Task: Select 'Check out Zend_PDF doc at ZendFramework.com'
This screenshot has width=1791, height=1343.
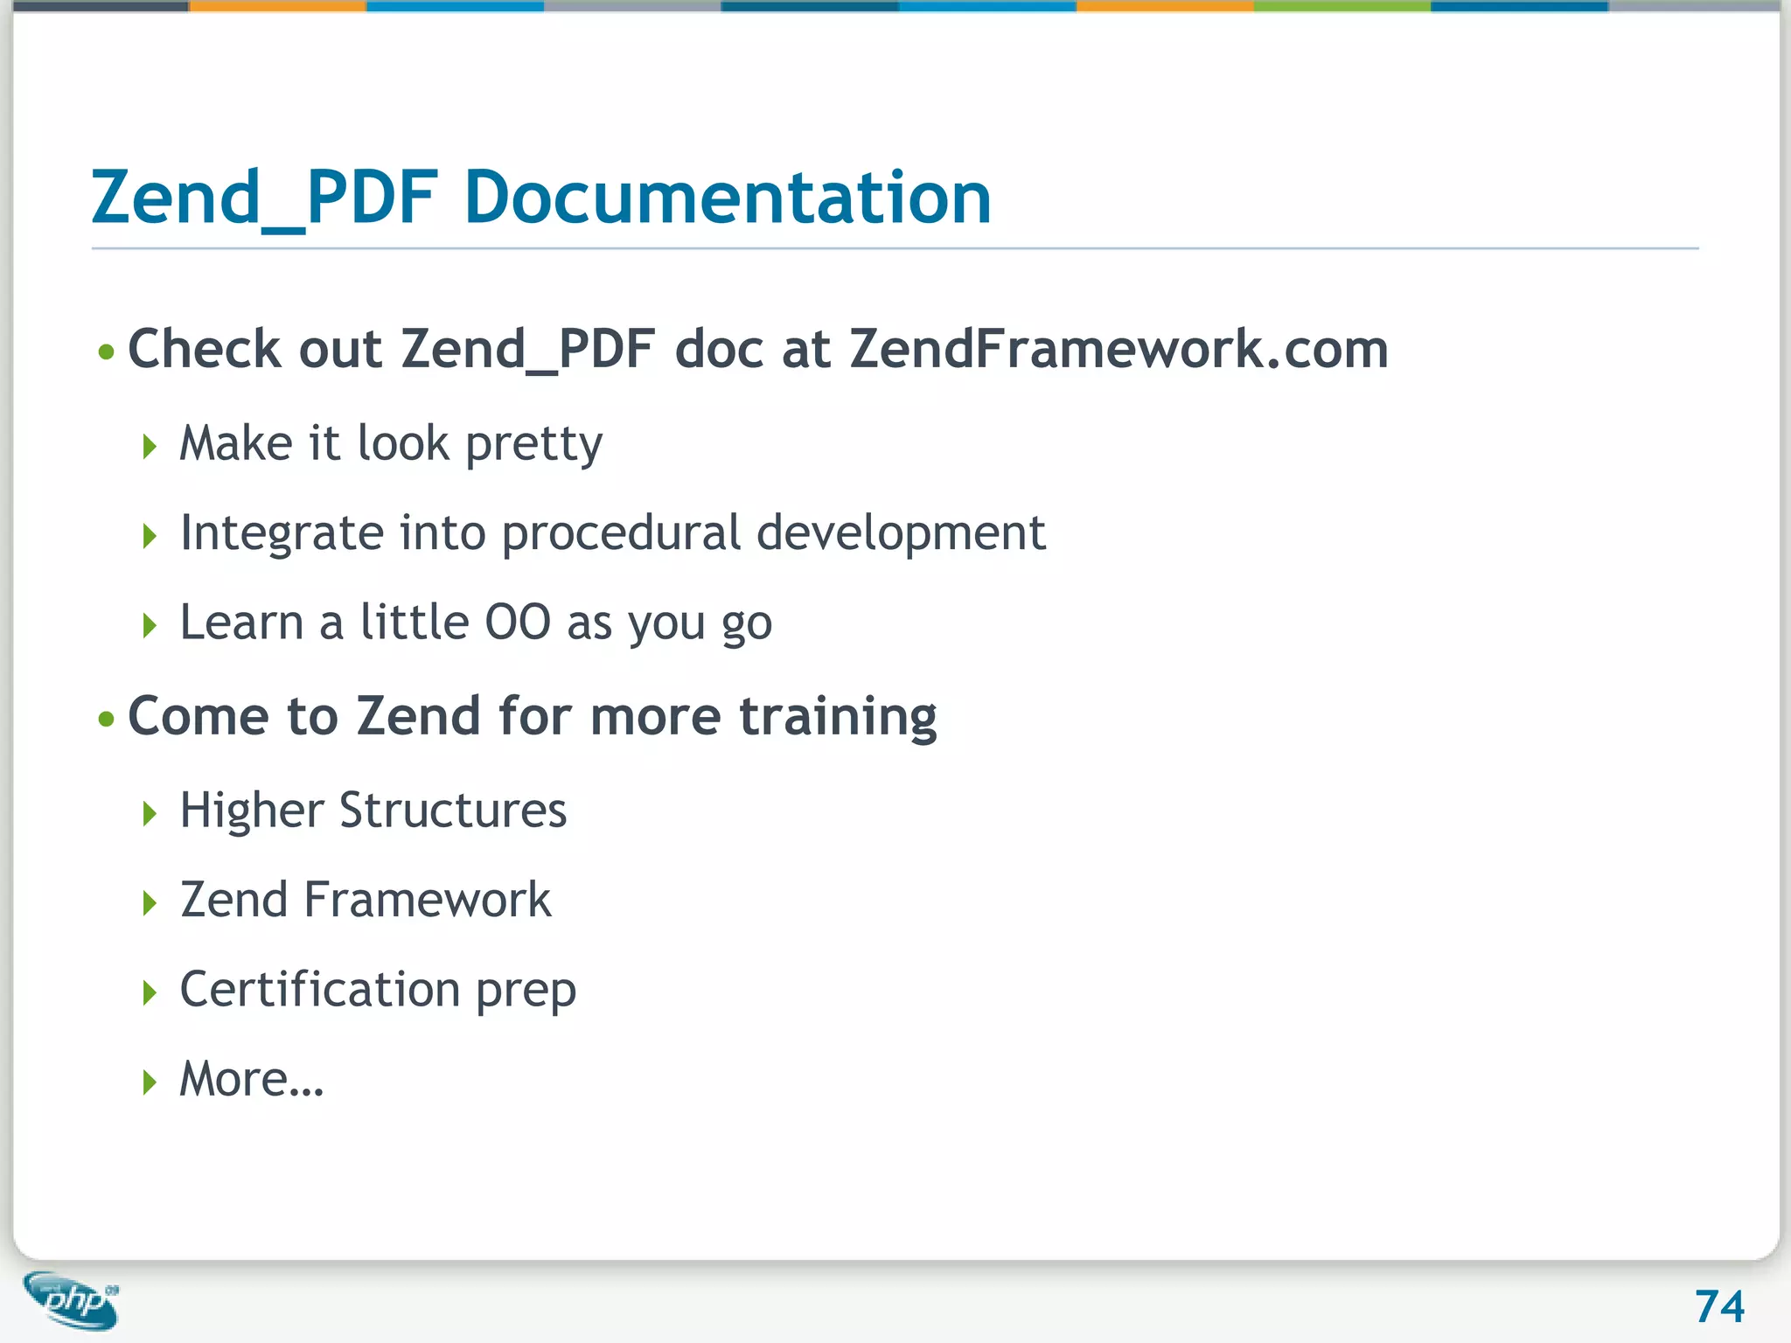Action: click(x=758, y=350)
